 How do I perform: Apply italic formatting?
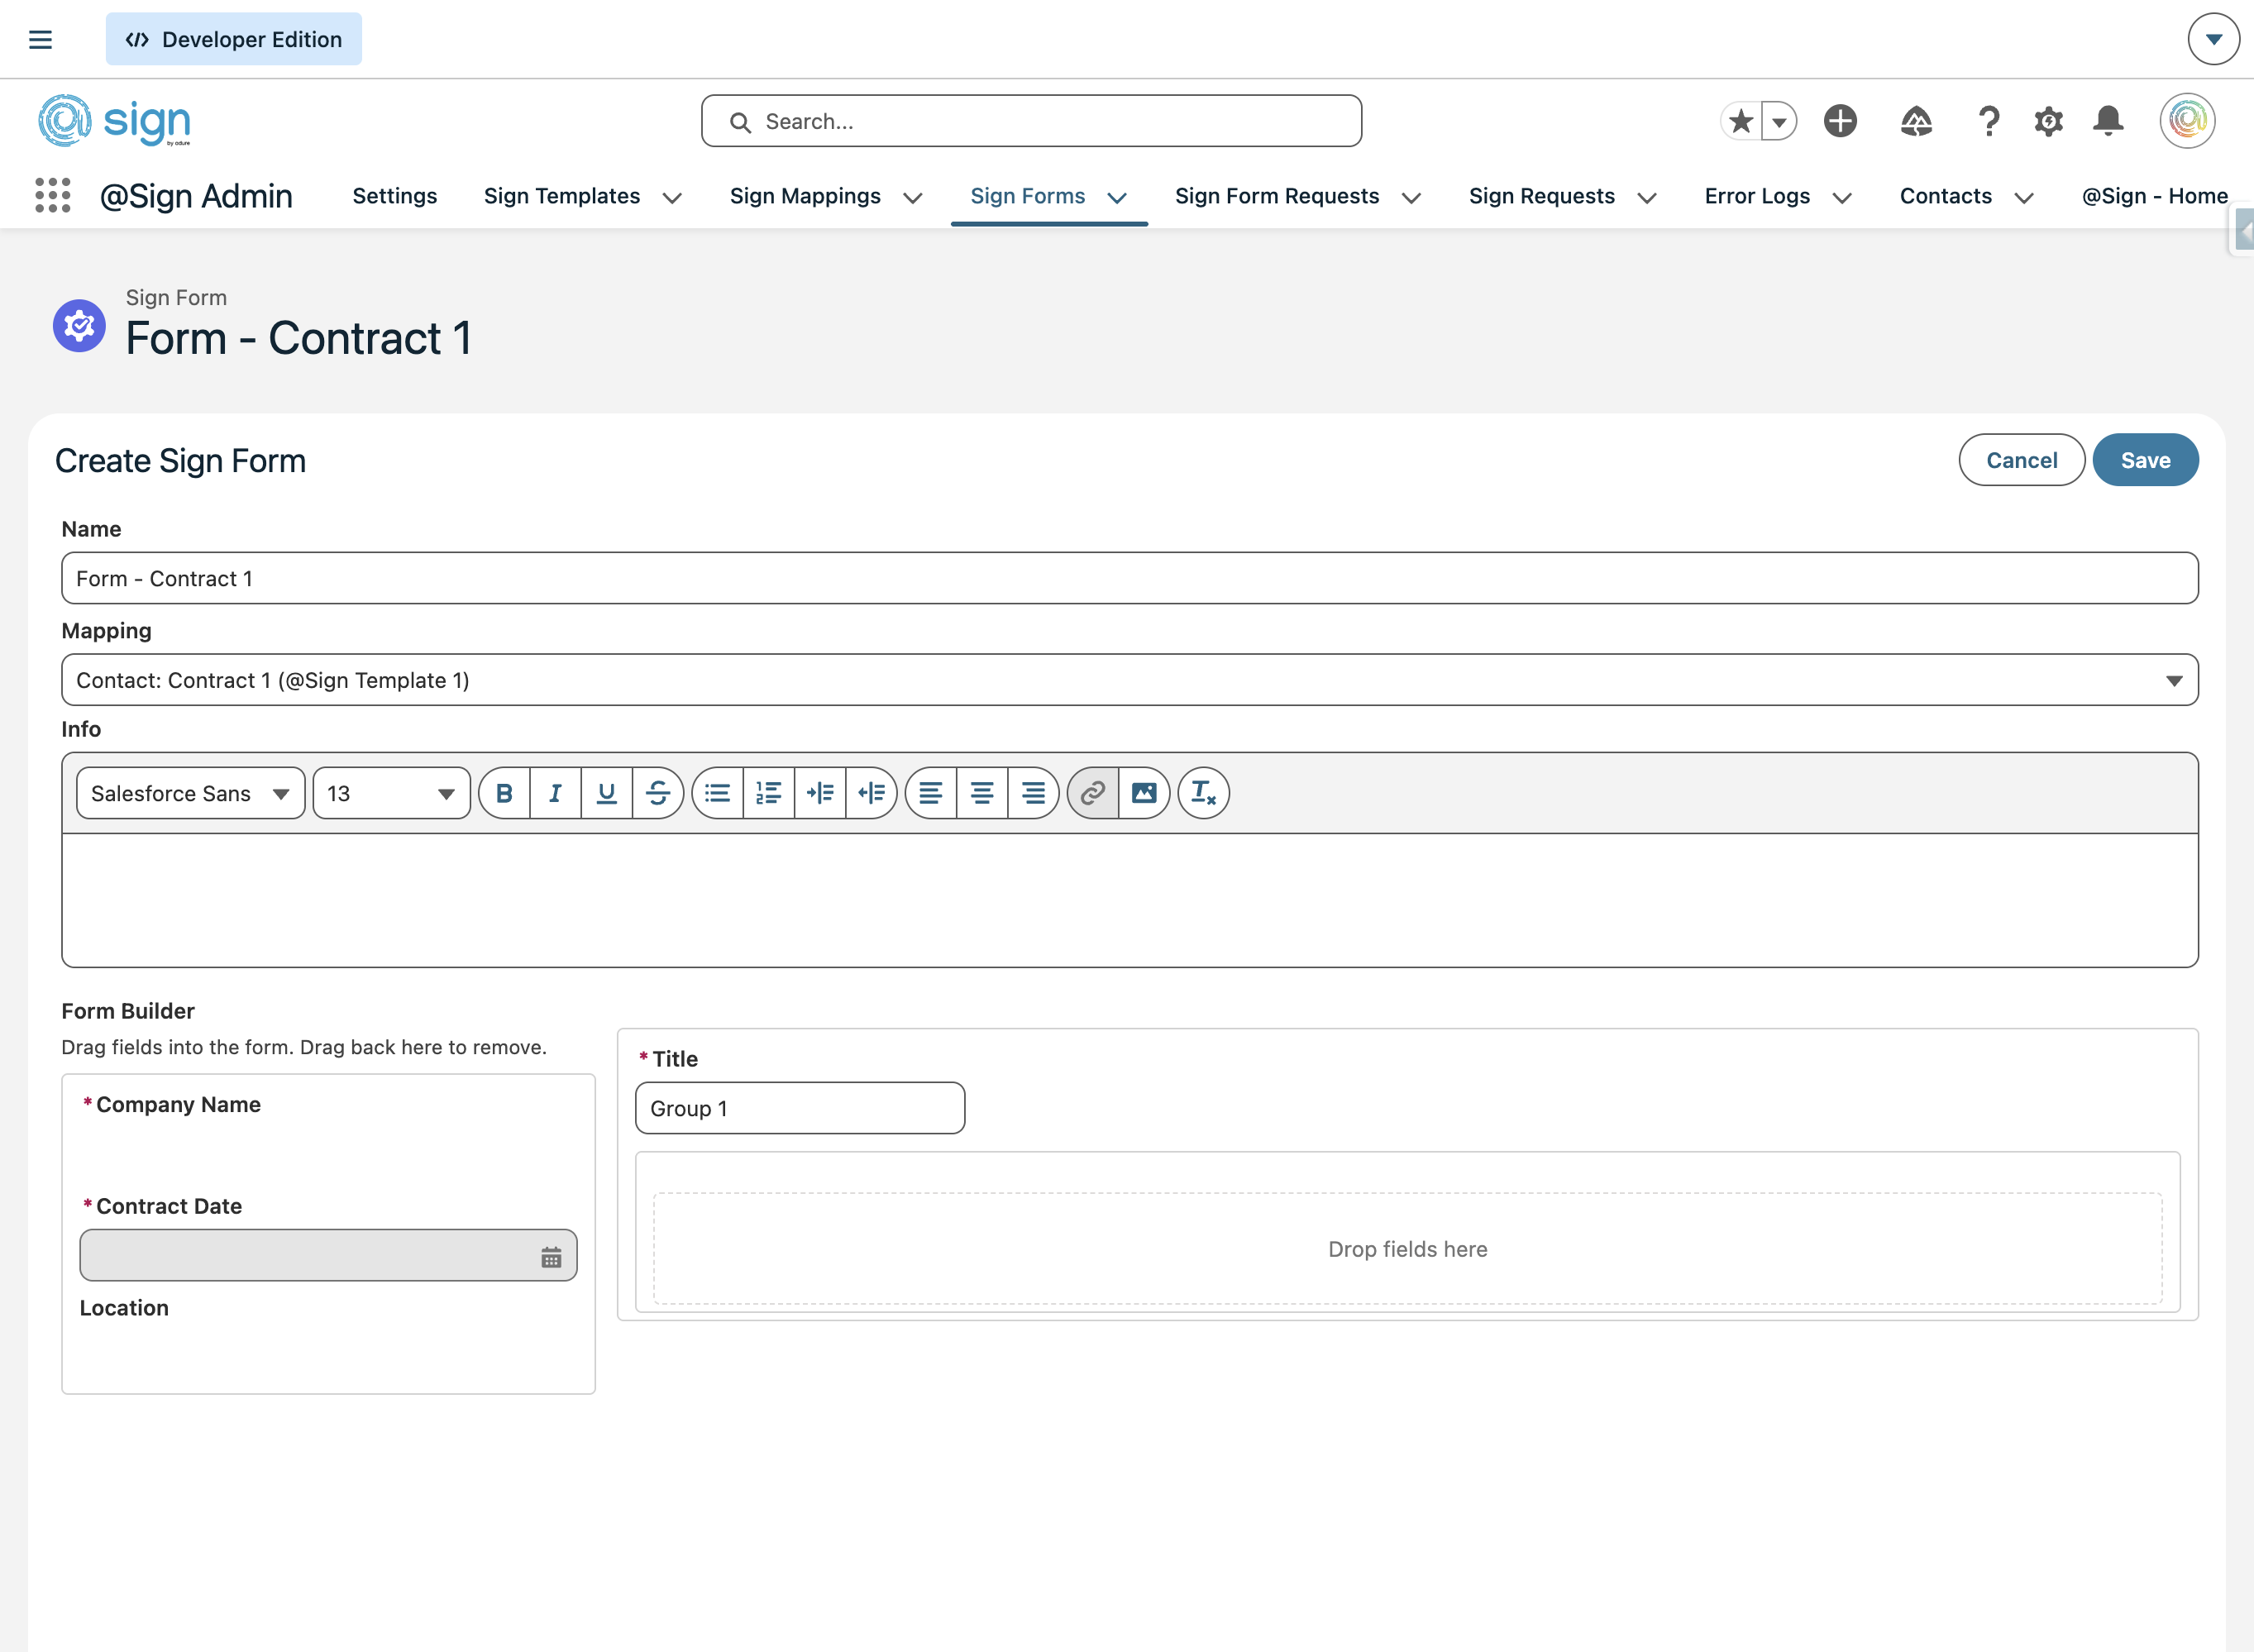pyautogui.click(x=555, y=793)
